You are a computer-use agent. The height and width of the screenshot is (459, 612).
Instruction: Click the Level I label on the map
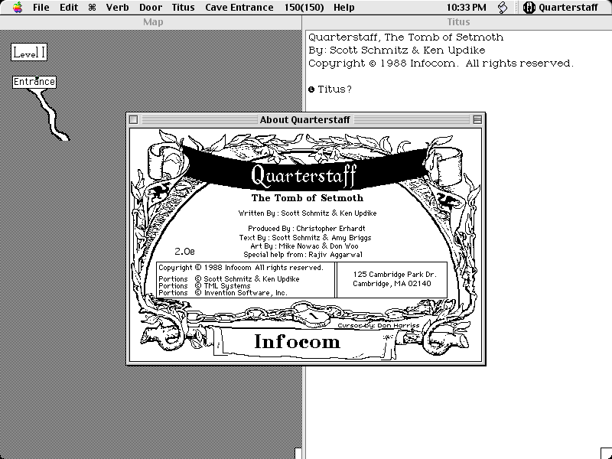(x=29, y=52)
